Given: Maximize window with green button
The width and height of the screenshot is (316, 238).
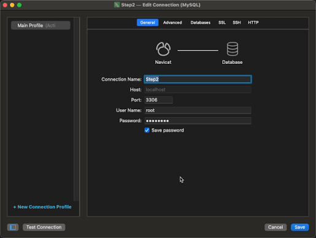Looking at the screenshot, I should click(19, 5).
